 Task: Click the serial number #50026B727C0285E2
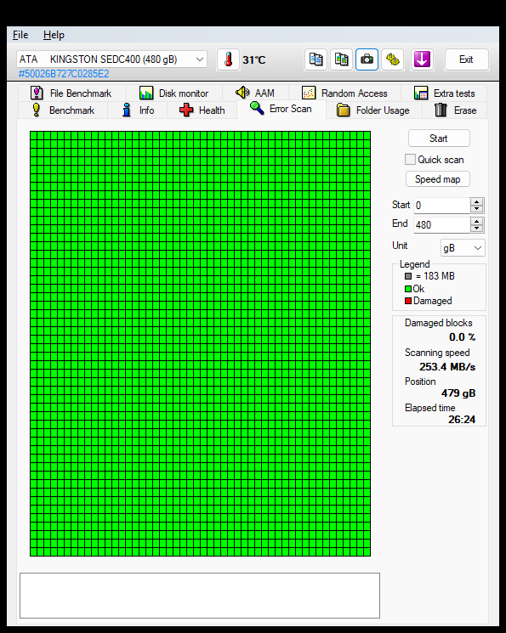pyautogui.click(x=64, y=74)
